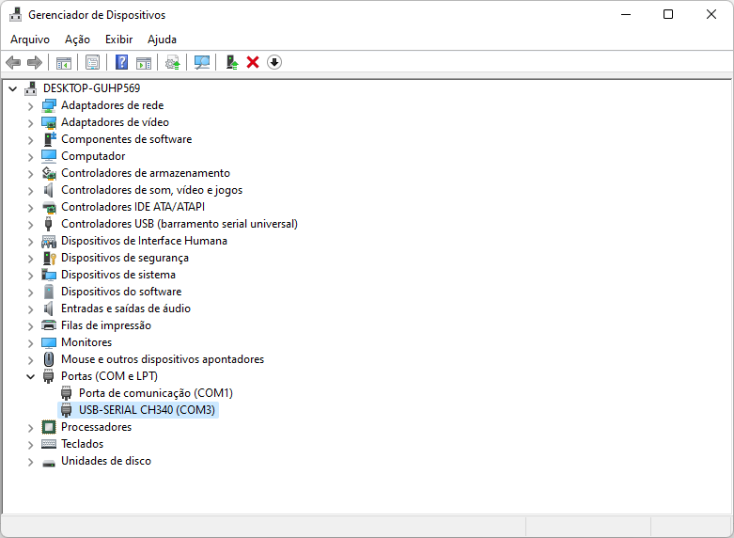Select Monitores label in tree

click(x=86, y=342)
